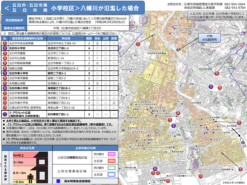Click the number 14 circle in the table
247x185 pixels.
5,108
